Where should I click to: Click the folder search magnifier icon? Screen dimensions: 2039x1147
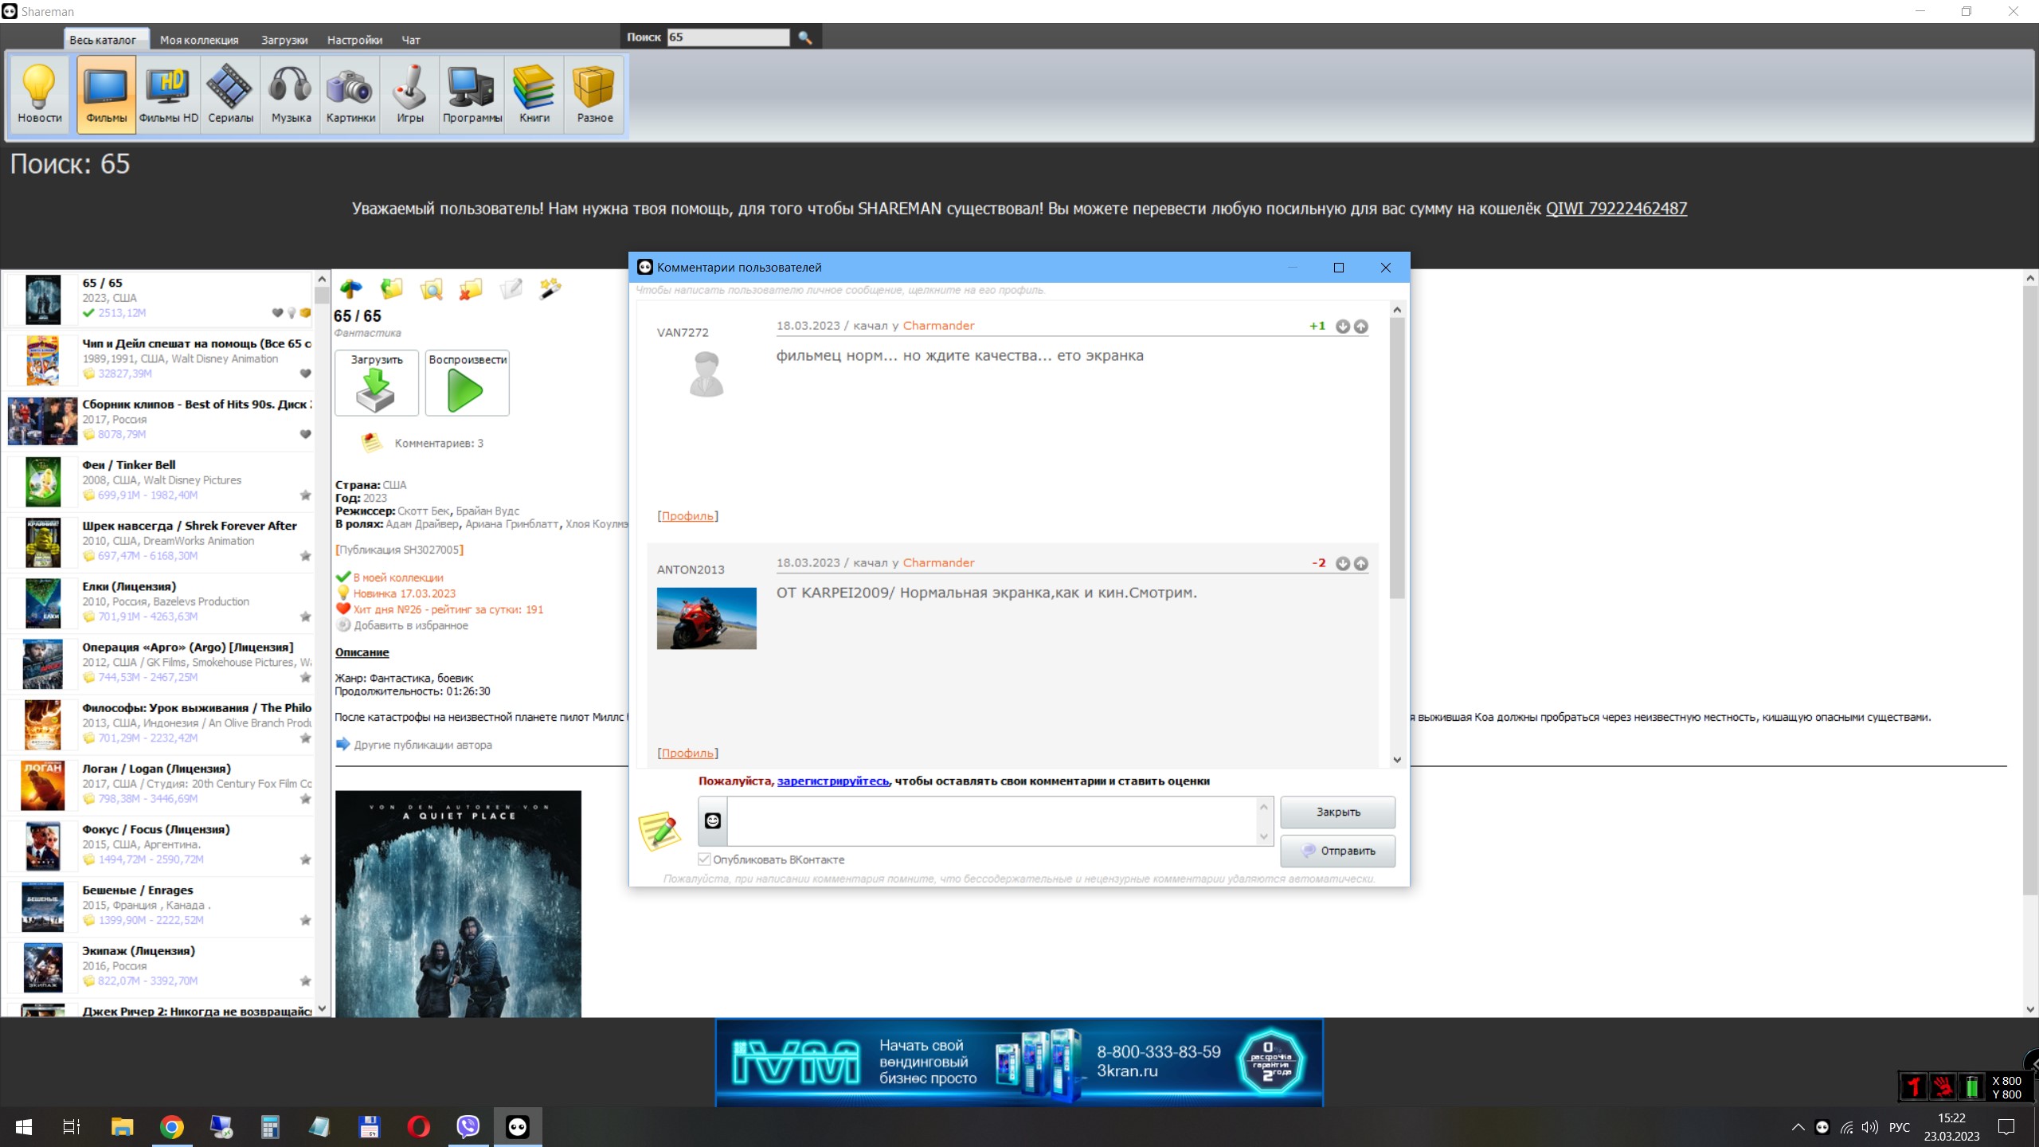(431, 289)
